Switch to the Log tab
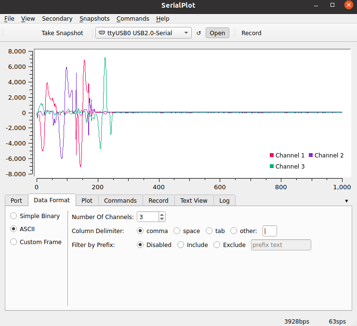This screenshot has width=357, height=326. tap(224, 200)
